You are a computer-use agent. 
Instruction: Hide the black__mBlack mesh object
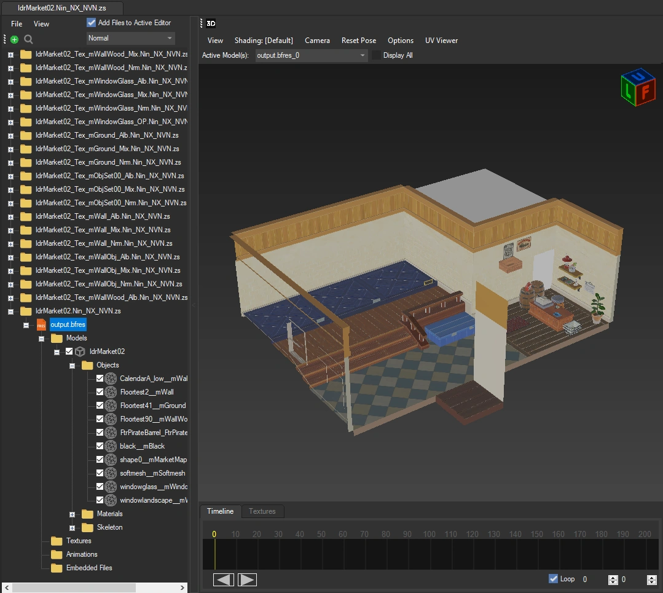tap(100, 446)
